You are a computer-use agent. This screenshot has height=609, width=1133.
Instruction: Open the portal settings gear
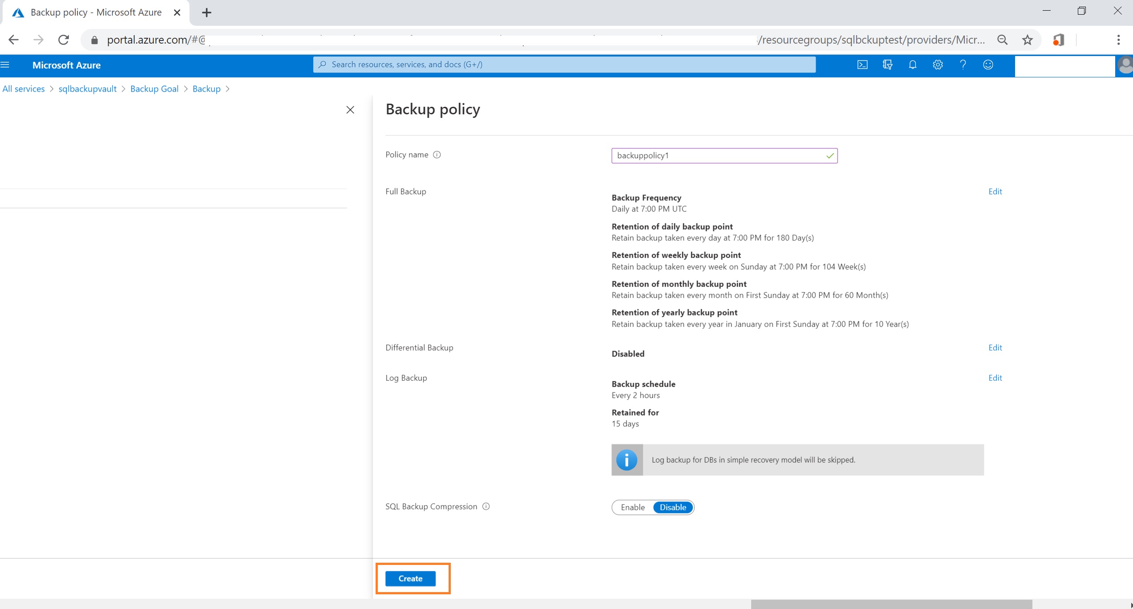pyautogui.click(x=938, y=65)
